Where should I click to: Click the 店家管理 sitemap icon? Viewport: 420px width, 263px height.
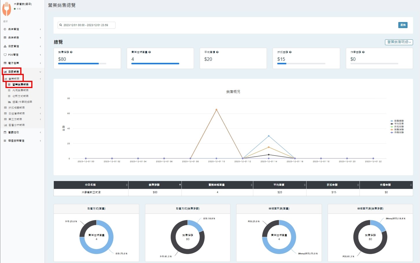coord(5,46)
